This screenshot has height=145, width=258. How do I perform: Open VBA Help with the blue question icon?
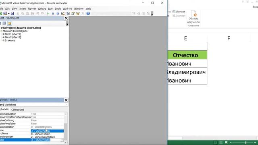[x=88, y=13]
